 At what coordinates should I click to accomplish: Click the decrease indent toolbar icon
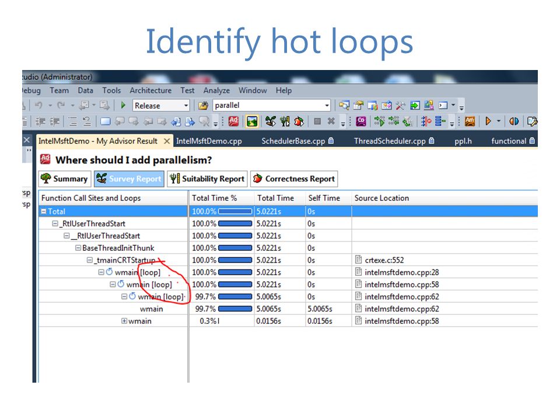tap(40, 122)
